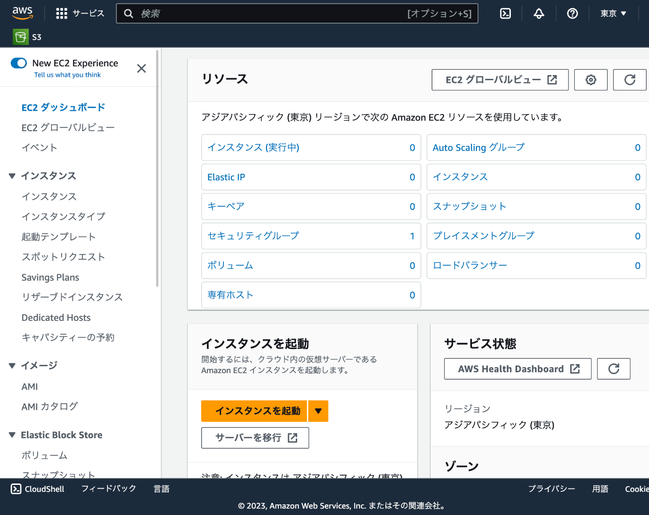Open プレイスメントグループ resource link
The width and height of the screenshot is (649, 515).
click(x=484, y=236)
